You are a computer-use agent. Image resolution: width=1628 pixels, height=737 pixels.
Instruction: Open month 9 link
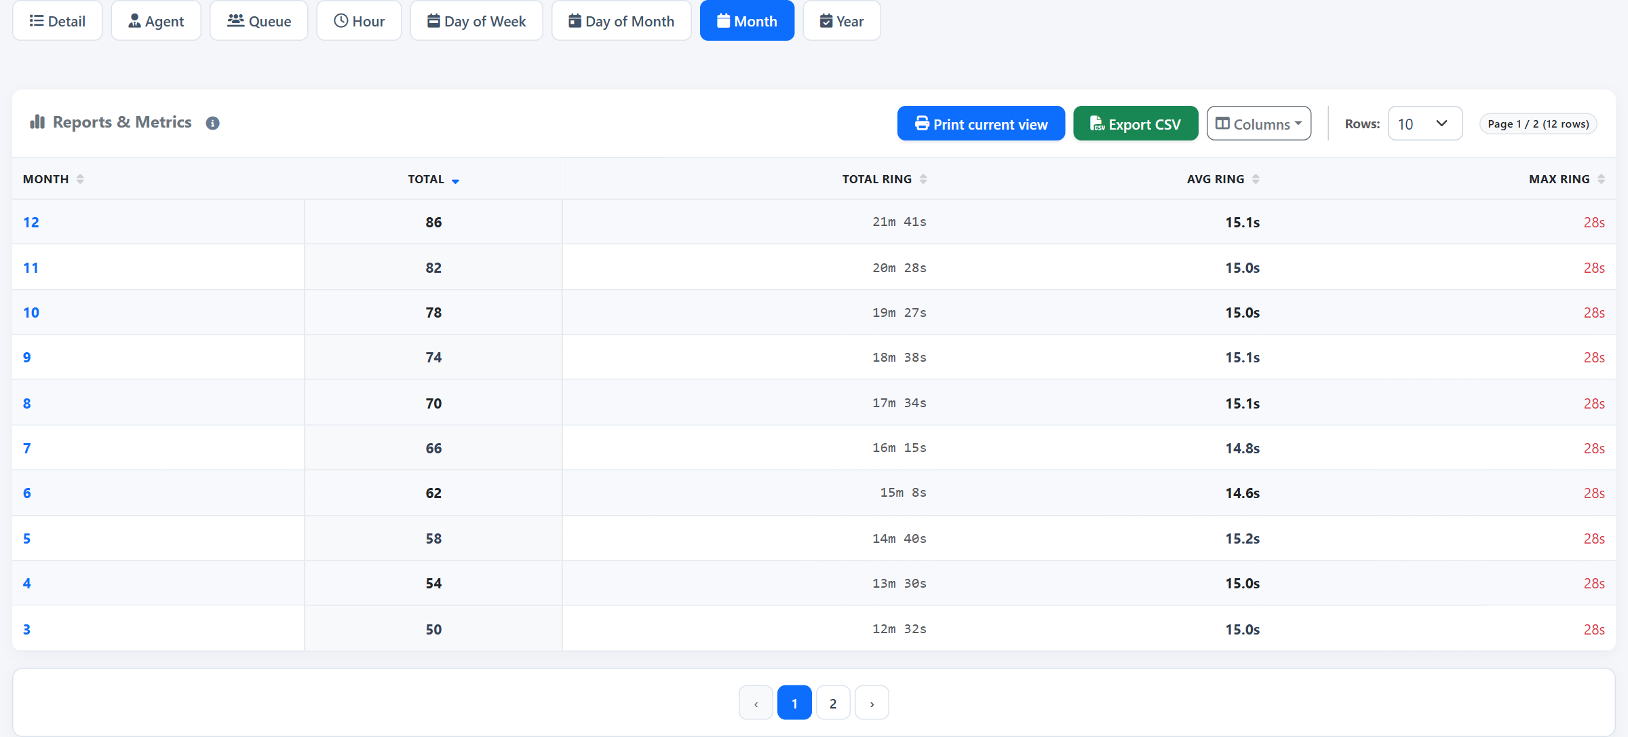coord(27,358)
